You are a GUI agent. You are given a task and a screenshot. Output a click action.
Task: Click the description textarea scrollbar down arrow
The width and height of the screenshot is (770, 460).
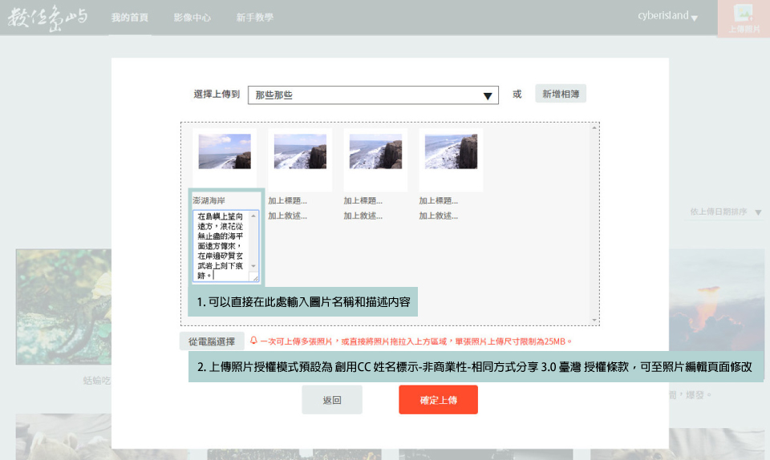(254, 266)
